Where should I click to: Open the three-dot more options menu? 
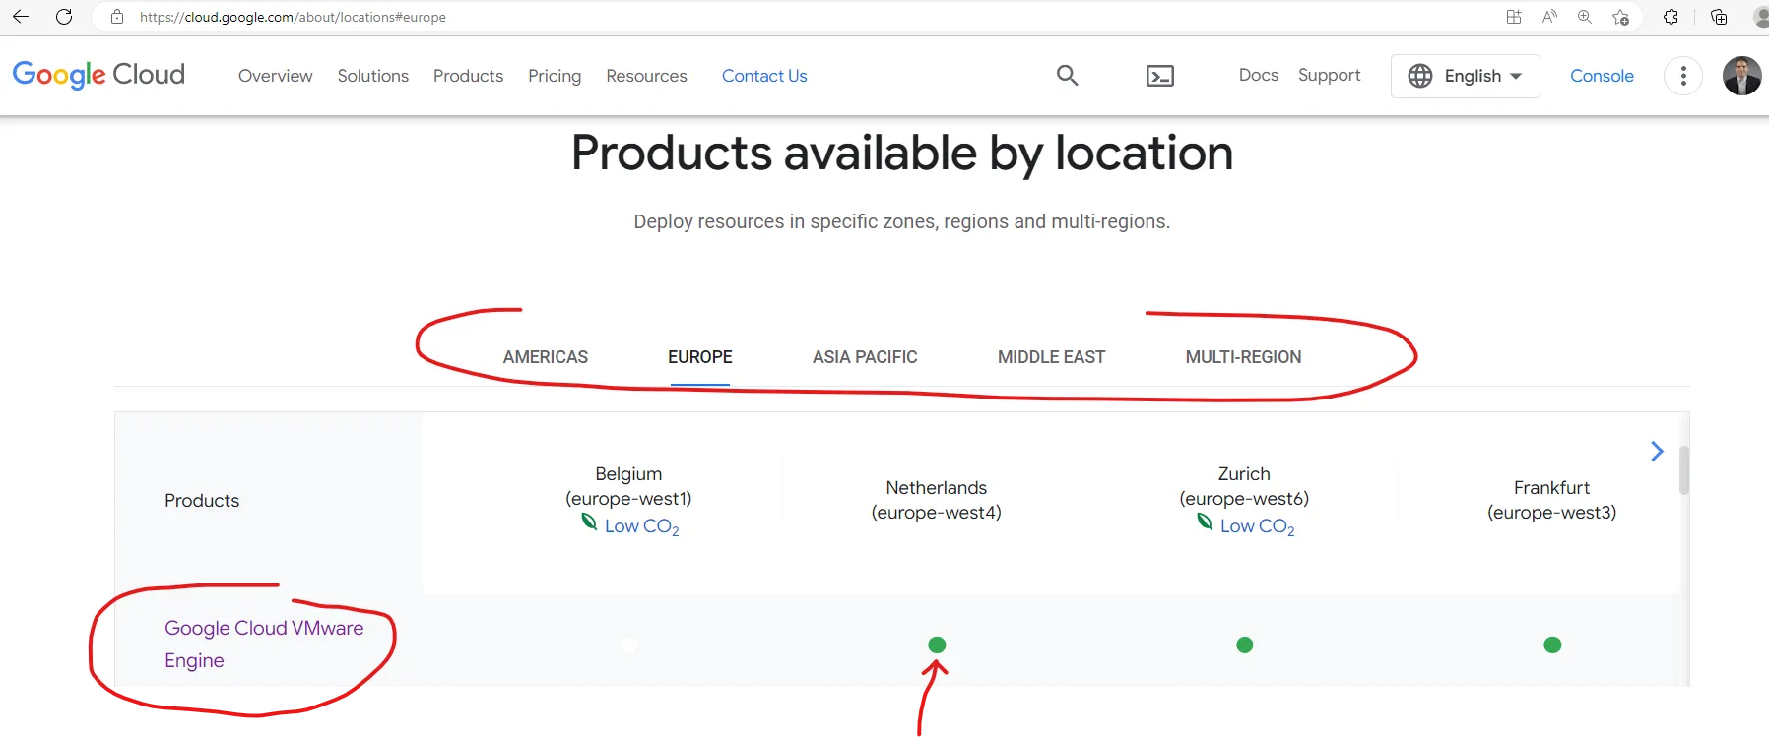1683,76
